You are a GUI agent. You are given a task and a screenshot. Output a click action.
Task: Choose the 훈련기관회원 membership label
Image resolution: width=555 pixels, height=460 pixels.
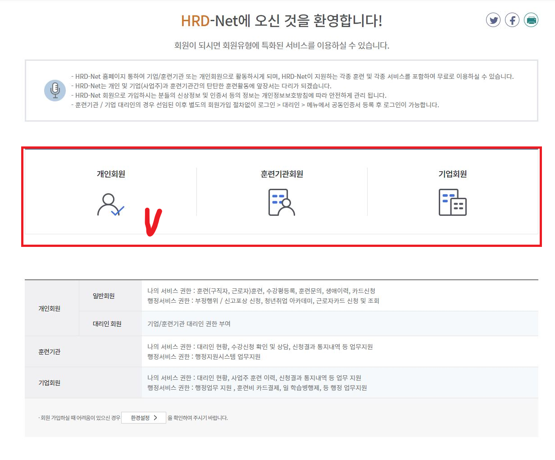[282, 174]
